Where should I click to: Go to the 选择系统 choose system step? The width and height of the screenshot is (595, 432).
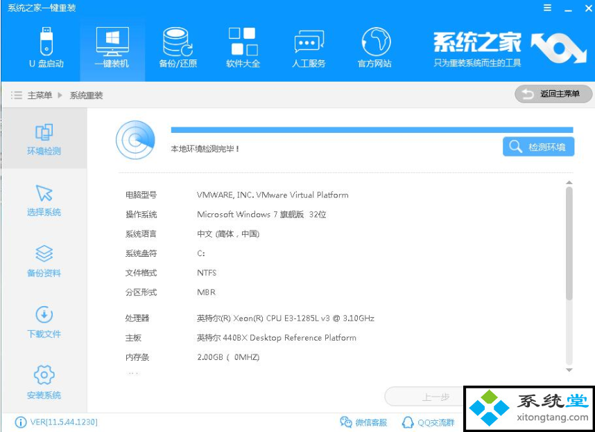coord(44,200)
